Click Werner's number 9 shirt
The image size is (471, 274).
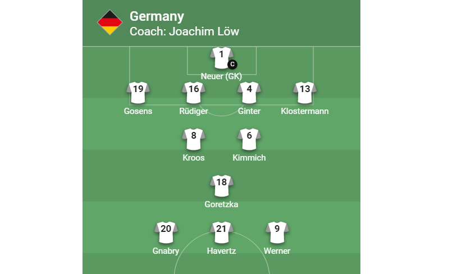[x=277, y=232]
